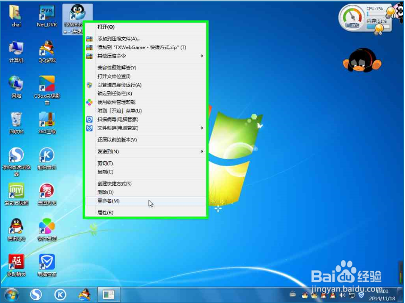Open 属性(R) from the context menu
This screenshot has height=303, width=405.
coord(146,213)
